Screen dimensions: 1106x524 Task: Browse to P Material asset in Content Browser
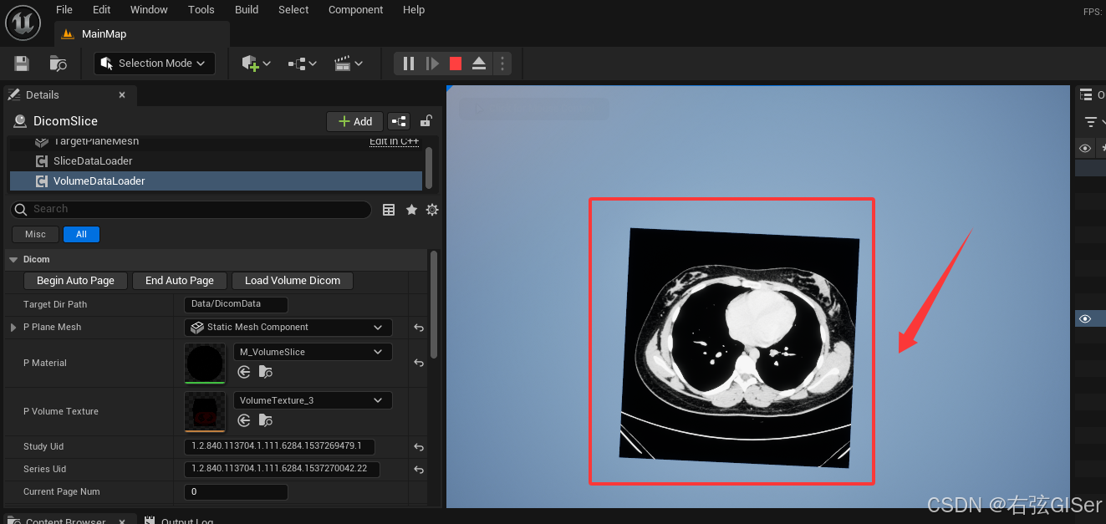pos(265,372)
